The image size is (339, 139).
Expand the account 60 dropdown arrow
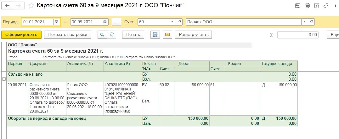point(172,22)
